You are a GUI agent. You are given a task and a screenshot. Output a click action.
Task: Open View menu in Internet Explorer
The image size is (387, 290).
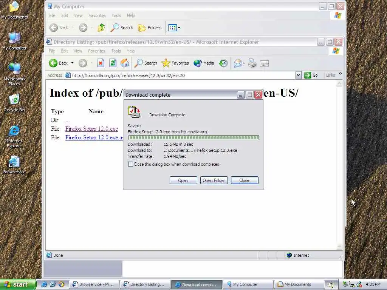(78, 51)
